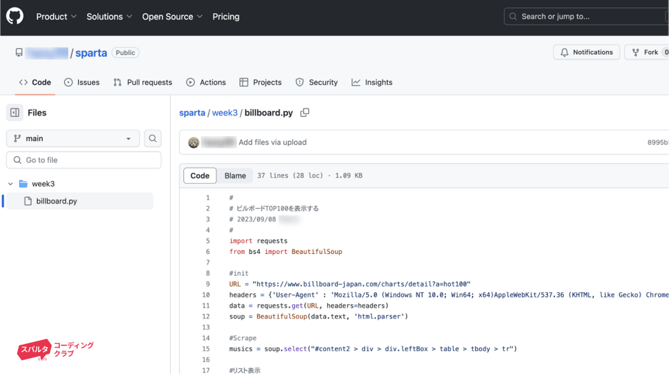Screen dimensions: 669x374
Task: Collapse the Files side panel icon
Action: pos(15,113)
